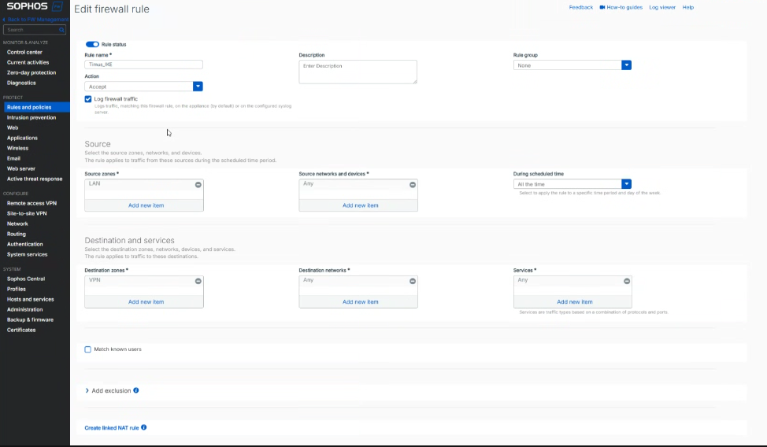The height and width of the screenshot is (447, 767).
Task: Open Remote access VPN
Action: coord(31,204)
